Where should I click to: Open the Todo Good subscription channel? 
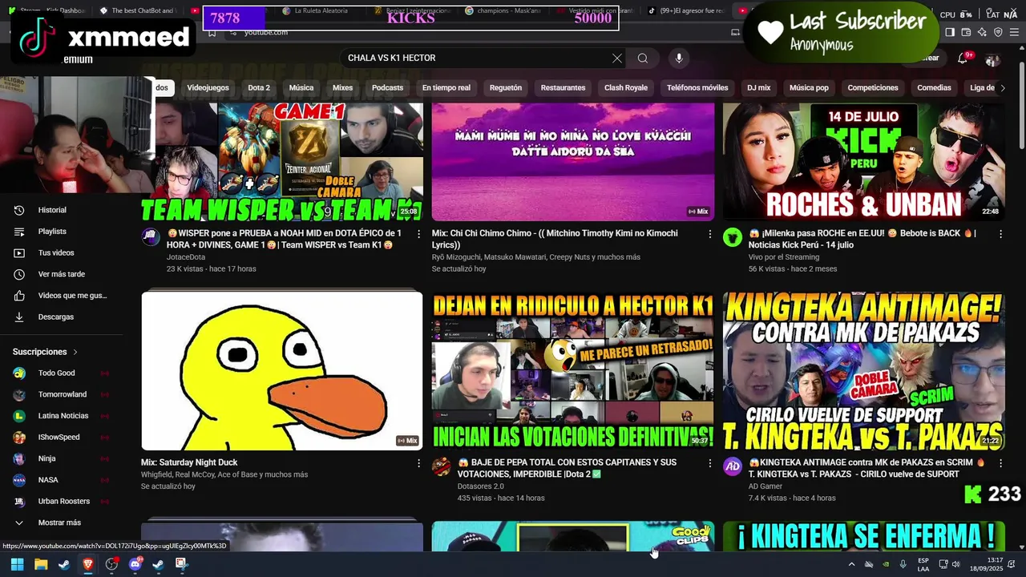pos(61,373)
